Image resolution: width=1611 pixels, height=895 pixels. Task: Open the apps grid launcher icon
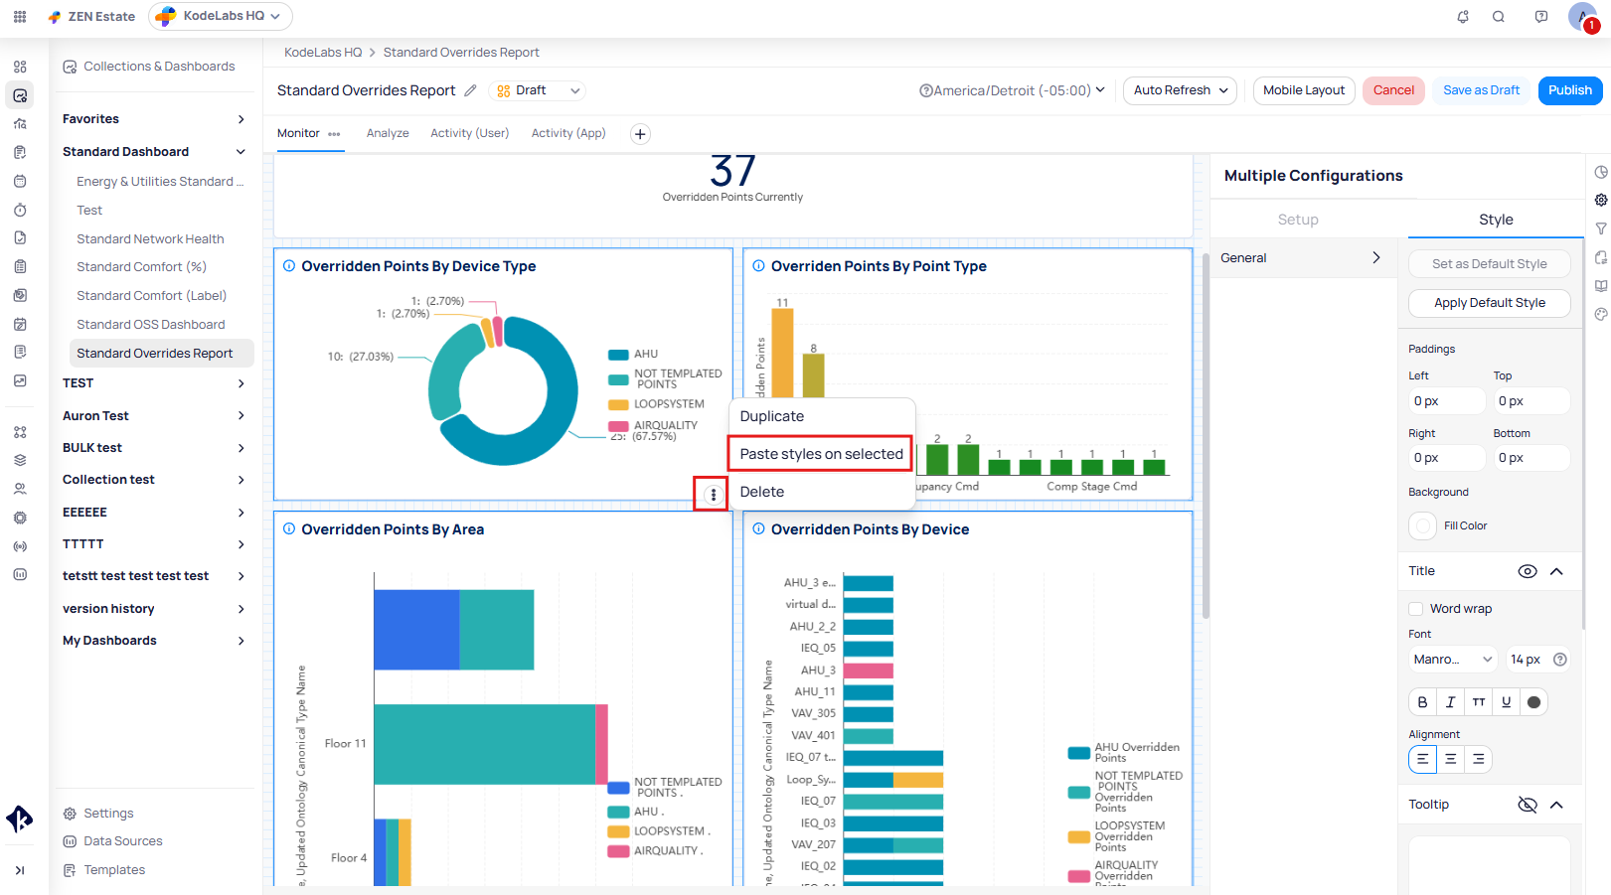pyautogui.click(x=20, y=17)
